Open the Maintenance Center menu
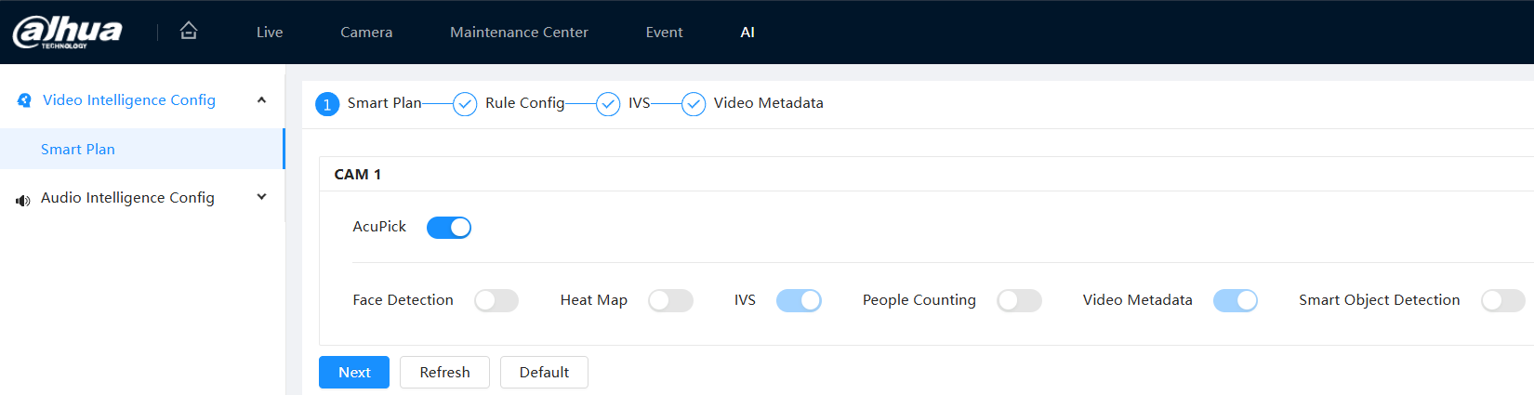This screenshot has height=395, width=1534. 519,33
